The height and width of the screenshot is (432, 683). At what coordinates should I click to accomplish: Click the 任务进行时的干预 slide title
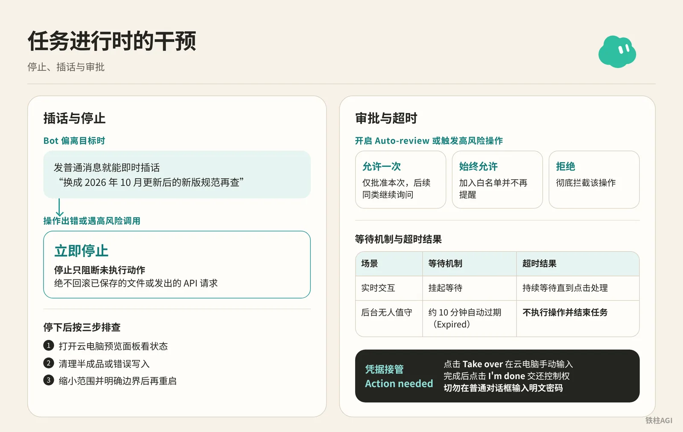112,41
